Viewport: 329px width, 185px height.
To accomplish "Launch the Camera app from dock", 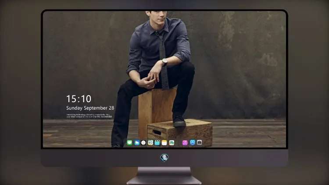I will pos(200,142).
